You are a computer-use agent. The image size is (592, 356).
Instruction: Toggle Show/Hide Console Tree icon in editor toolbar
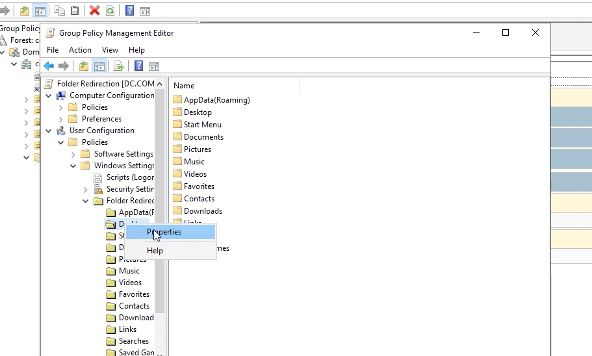tap(99, 66)
